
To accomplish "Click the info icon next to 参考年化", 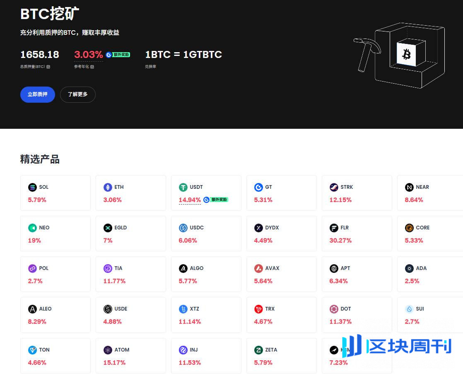I will (x=92, y=67).
